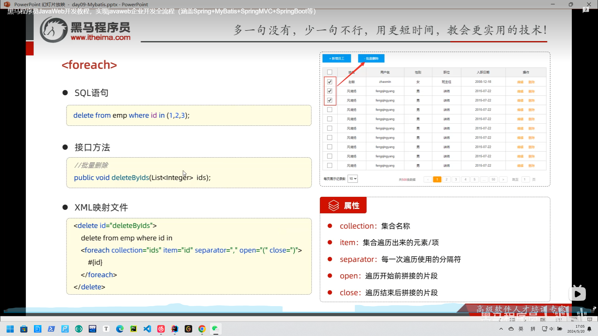
Task: Click the 班主任 position cell
Action: coord(447,82)
